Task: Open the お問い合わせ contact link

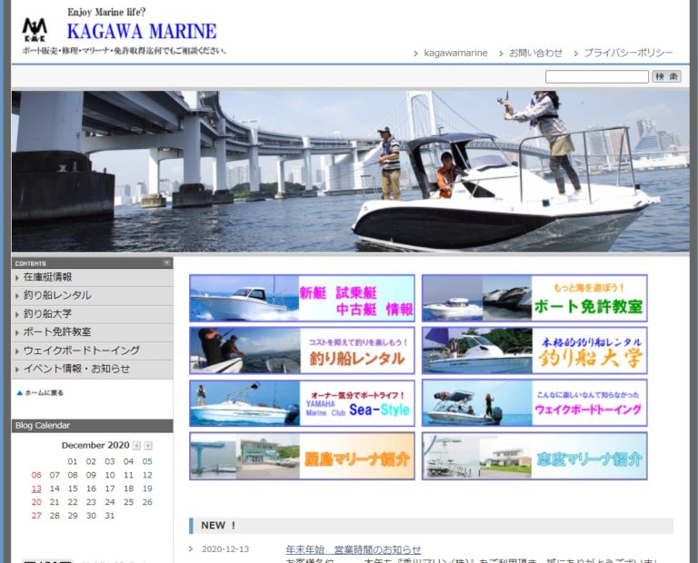Action: coord(535,53)
